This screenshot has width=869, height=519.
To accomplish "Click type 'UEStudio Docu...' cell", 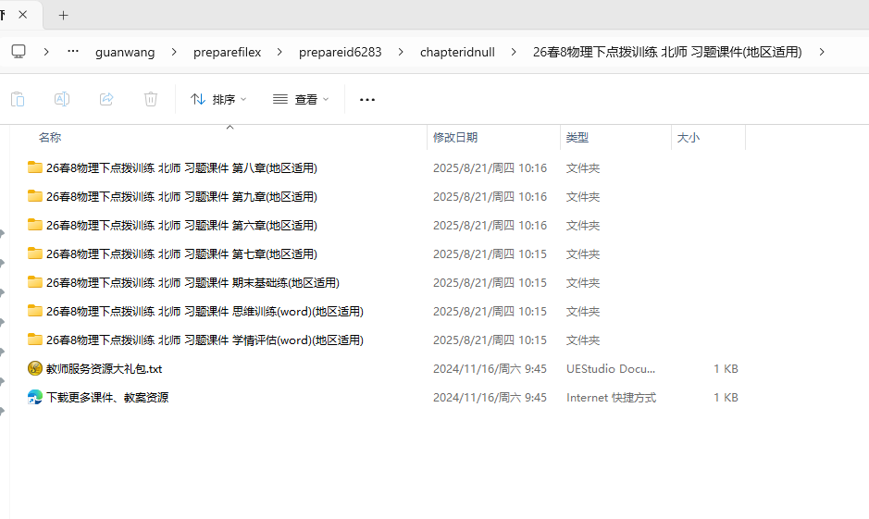I will click(x=611, y=369).
